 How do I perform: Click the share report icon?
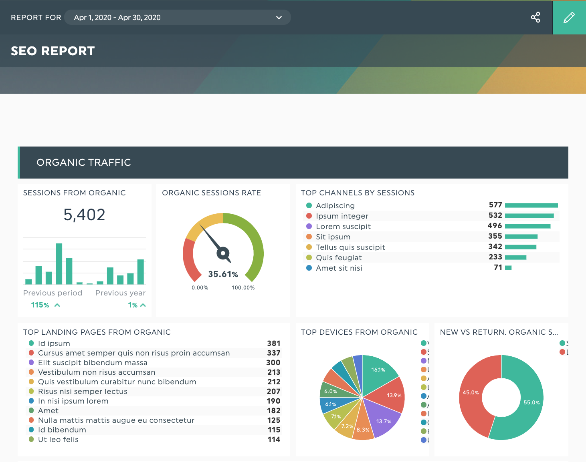[535, 17]
